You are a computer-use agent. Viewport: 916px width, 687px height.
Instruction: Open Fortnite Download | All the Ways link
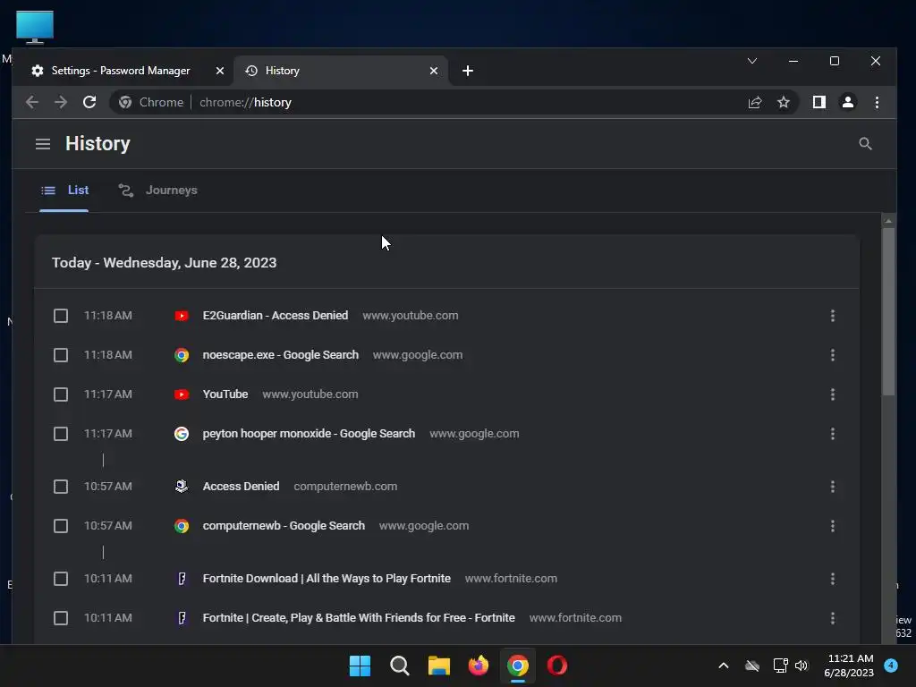pos(327,579)
